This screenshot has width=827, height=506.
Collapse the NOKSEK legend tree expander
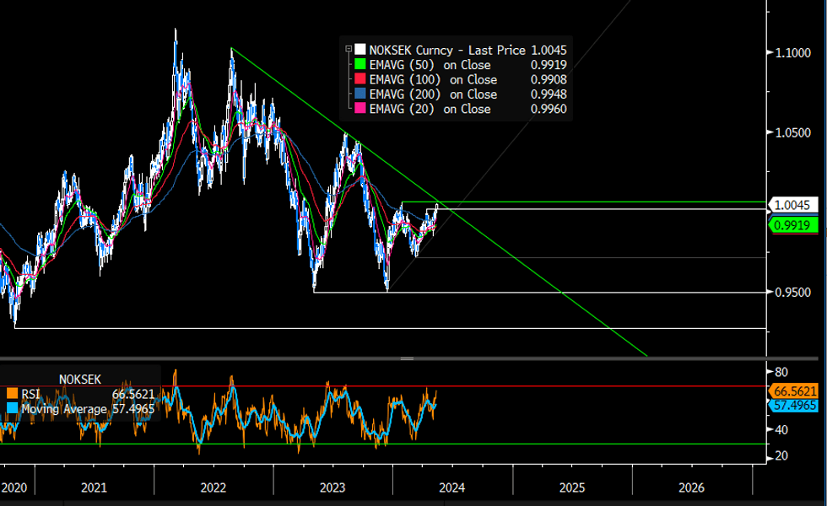[348, 49]
